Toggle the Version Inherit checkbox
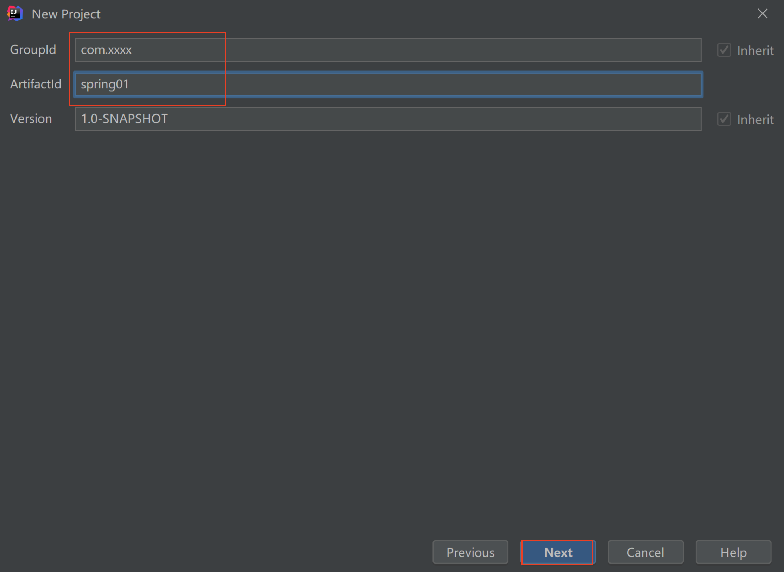 click(724, 119)
